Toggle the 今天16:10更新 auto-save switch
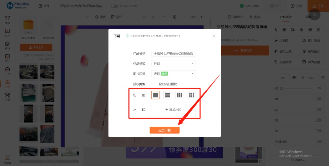The height and width of the screenshot is (166, 329). click(x=114, y=6)
